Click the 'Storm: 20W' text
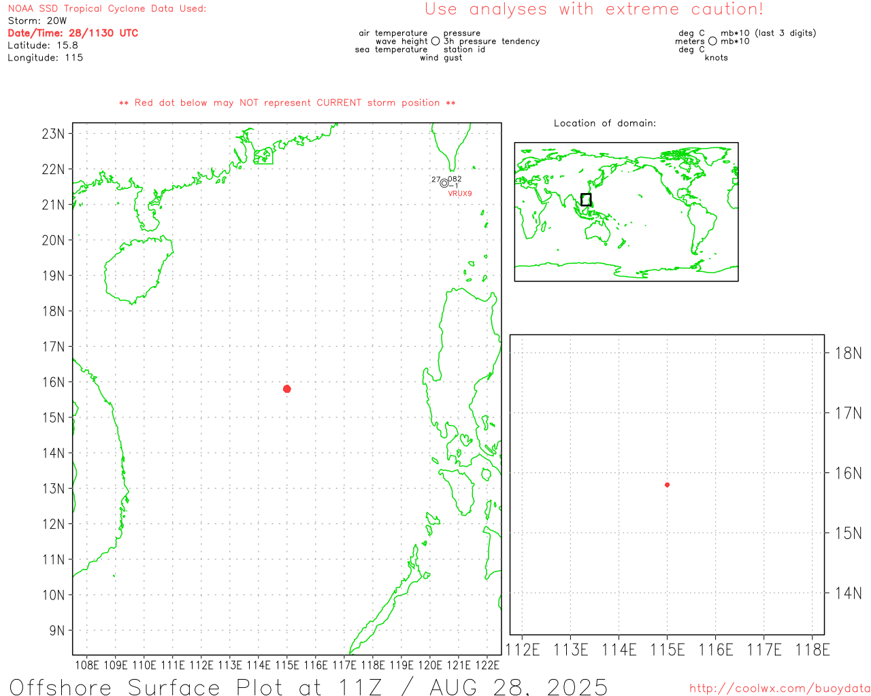 pyautogui.click(x=37, y=21)
